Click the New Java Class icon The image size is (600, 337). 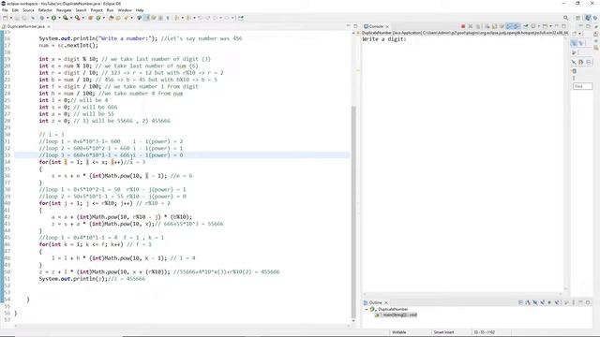[x=98, y=18]
